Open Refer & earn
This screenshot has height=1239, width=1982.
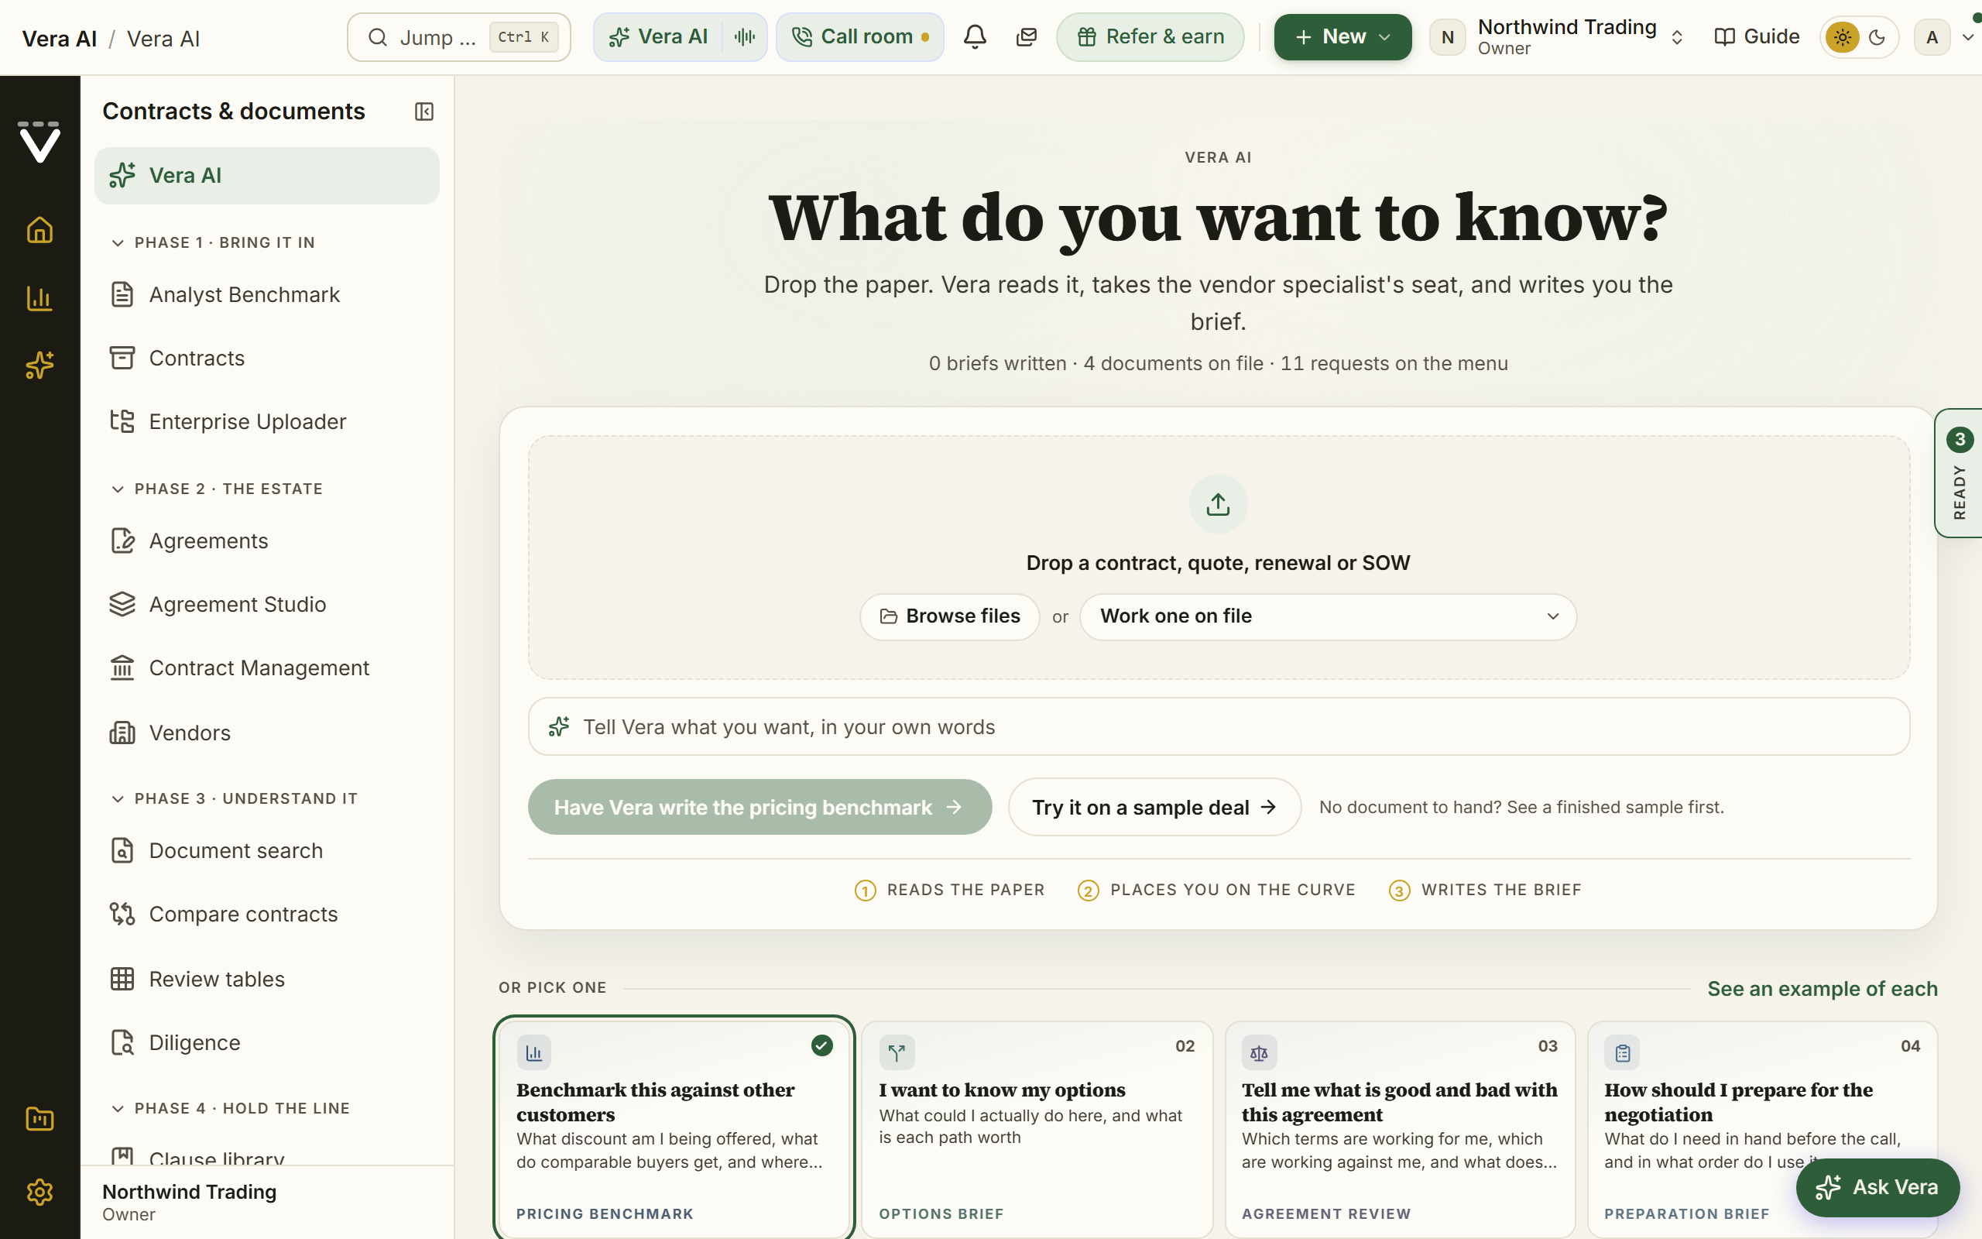1150,37
